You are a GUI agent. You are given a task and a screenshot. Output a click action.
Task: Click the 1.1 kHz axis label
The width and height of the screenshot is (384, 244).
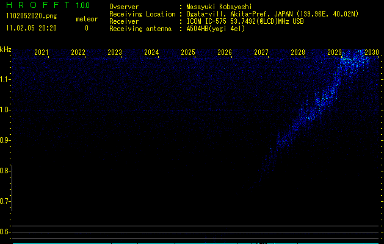(x=5, y=79)
